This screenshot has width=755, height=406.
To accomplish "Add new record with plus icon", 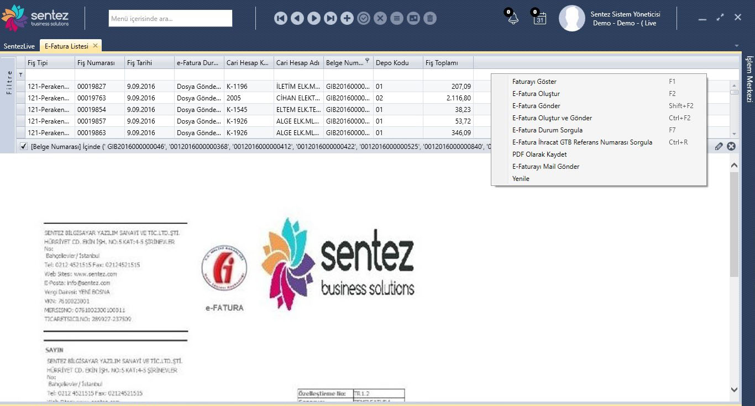I will [347, 18].
